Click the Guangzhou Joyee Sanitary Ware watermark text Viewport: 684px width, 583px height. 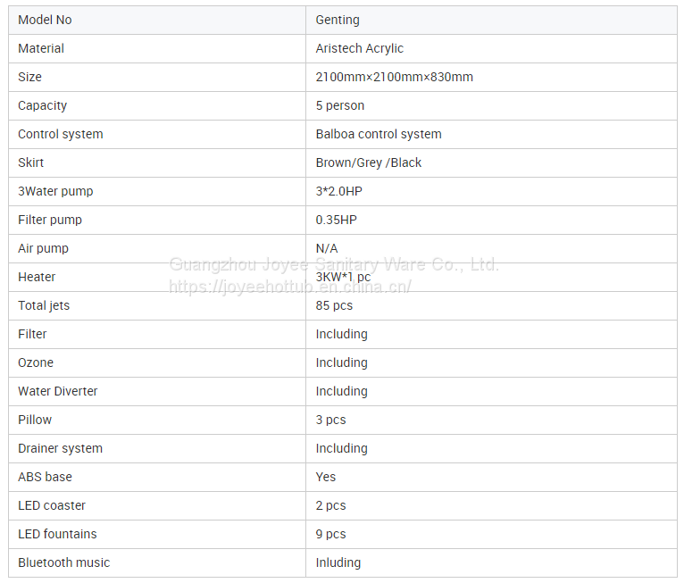[x=334, y=264]
